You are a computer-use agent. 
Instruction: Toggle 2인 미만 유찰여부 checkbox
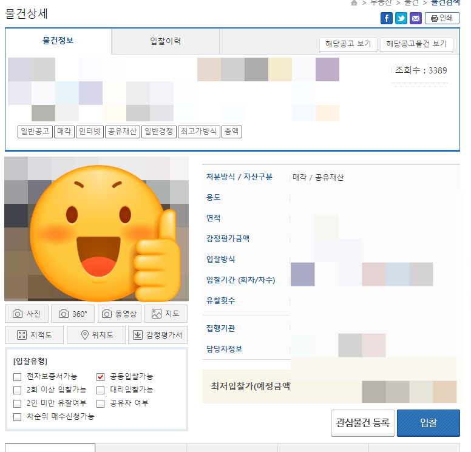pos(18,403)
